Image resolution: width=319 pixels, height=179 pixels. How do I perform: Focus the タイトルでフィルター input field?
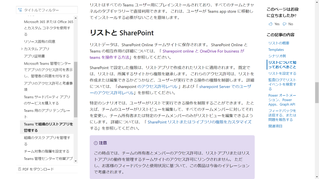pos(47,10)
